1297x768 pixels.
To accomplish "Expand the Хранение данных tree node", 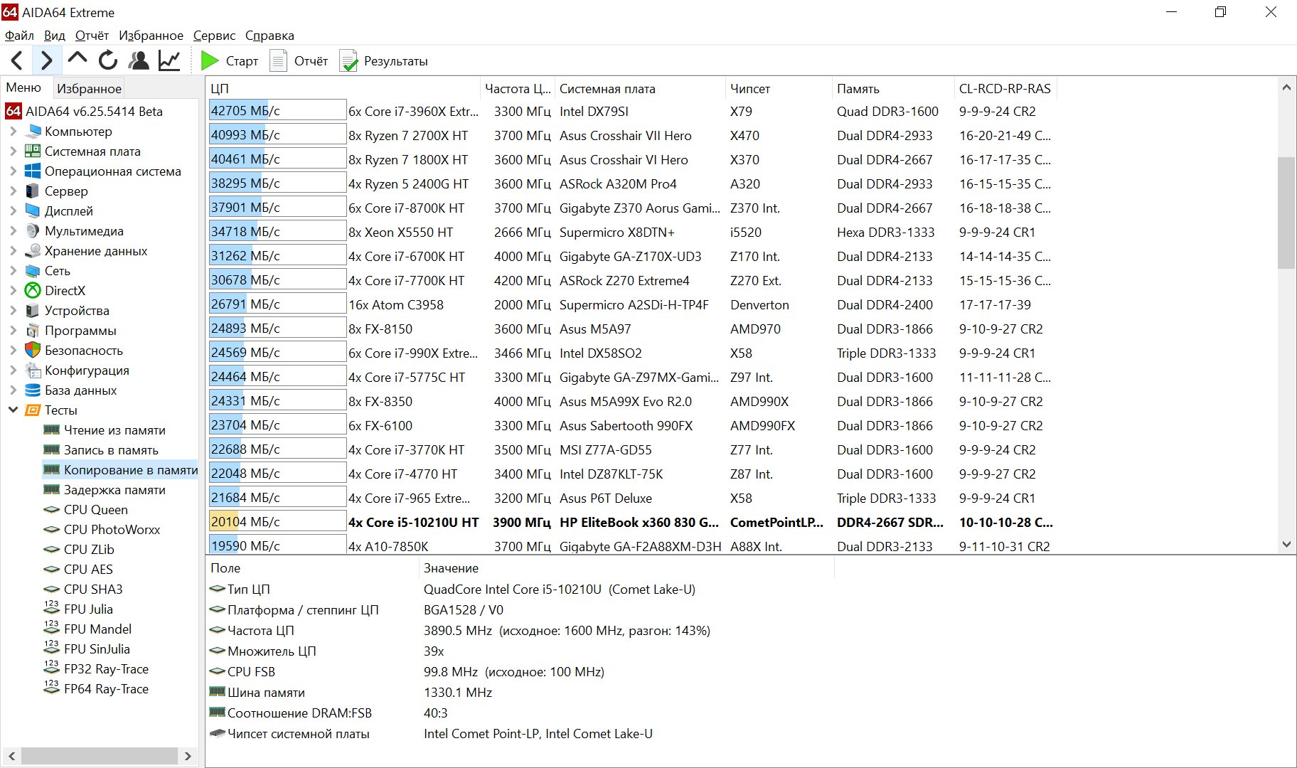I will click(13, 251).
